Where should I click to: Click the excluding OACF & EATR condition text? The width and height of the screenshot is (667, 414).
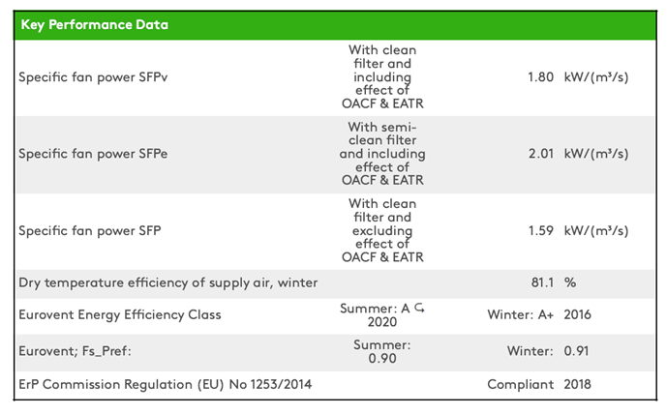(381, 231)
